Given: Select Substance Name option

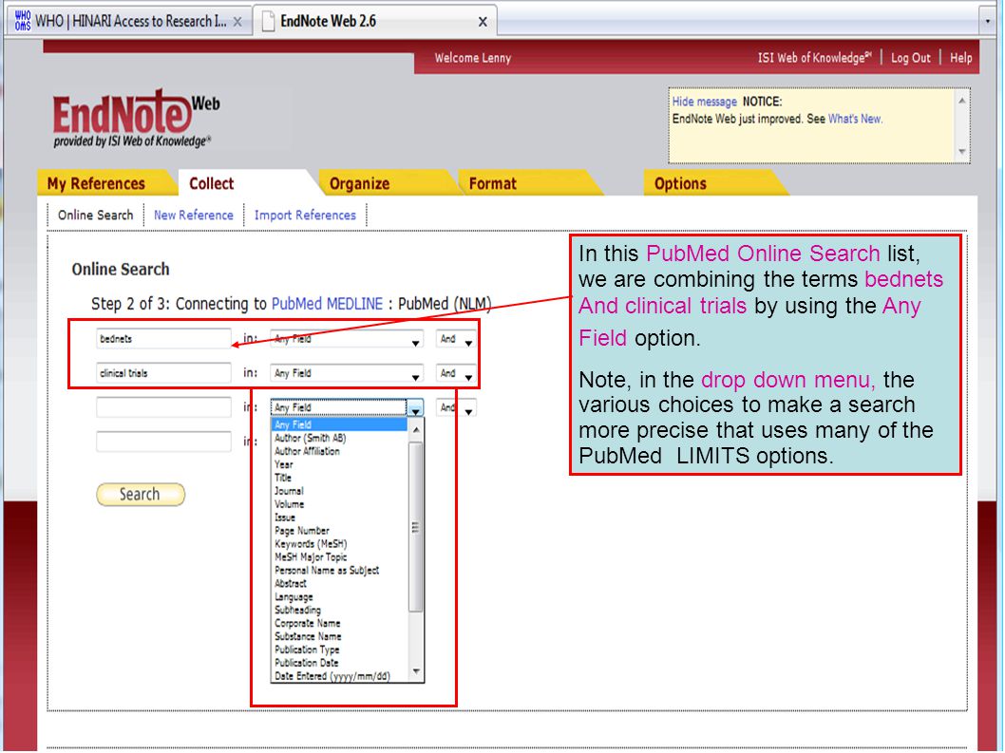Looking at the screenshot, I should coord(340,636).
